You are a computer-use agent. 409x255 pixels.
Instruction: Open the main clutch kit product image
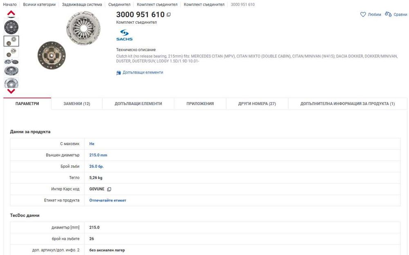69,40
